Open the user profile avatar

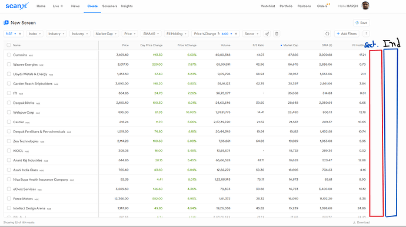pyautogui.click(x=365, y=6)
